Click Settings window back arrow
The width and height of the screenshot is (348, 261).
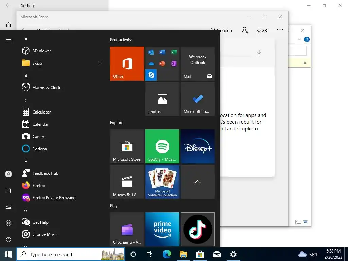(8, 5)
